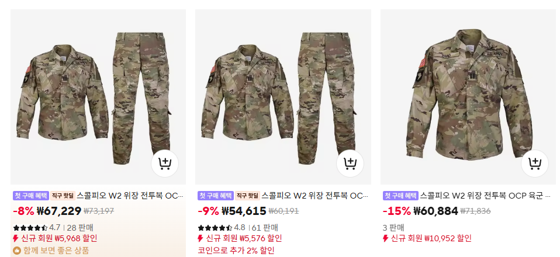
Task: Click the 4.8 star rating icons
Action: tap(215, 228)
